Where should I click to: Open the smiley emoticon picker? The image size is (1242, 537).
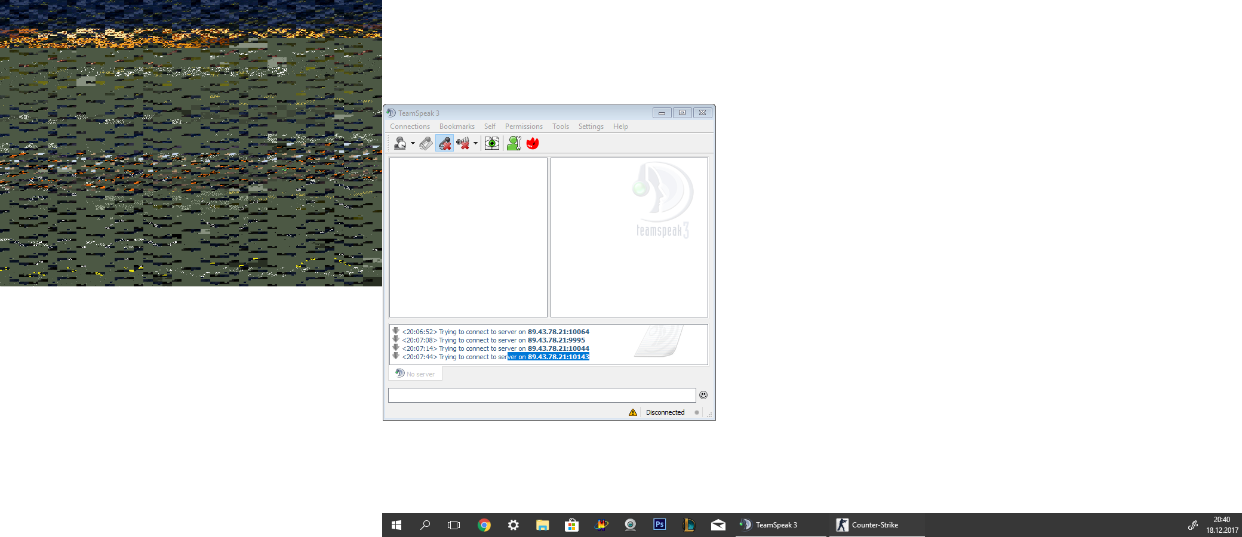703,395
